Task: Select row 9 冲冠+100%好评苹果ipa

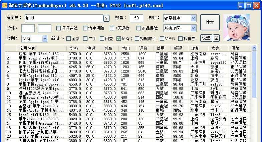Action: pos(128,89)
